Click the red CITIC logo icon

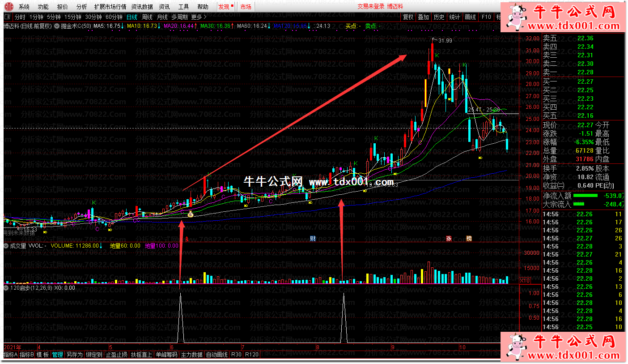coord(9,7)
